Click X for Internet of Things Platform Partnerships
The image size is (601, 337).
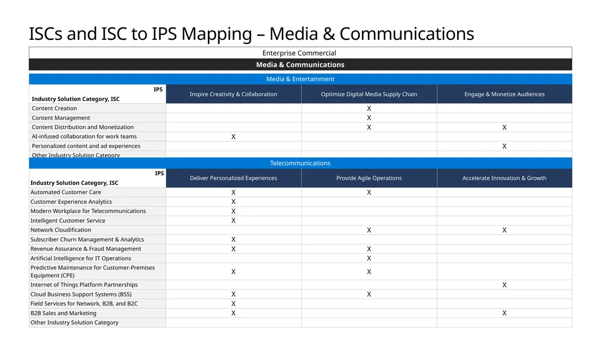coord(504,285)
